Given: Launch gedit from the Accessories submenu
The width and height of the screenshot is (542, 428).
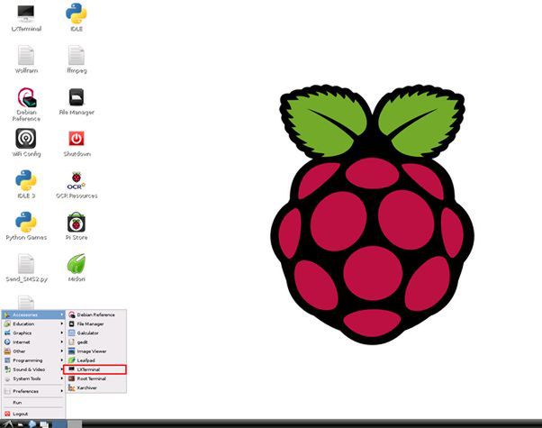Looking at the screenshot, I should coord(96,341).
